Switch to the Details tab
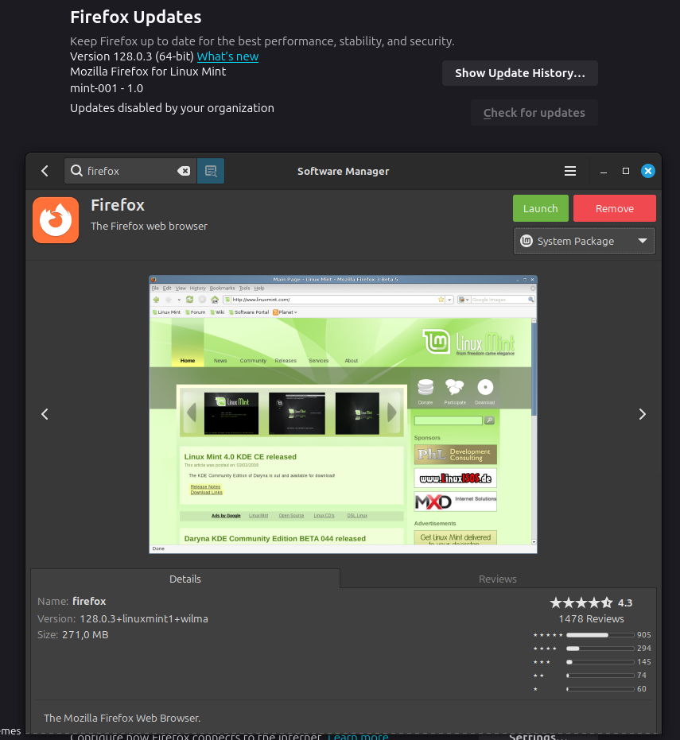This screenshot has height=740, width=680. 185,579
